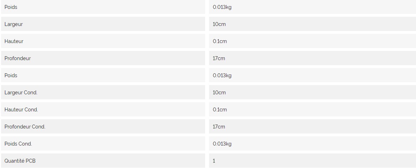Click the Profondeur label cell
The height and width of the screenshot is (168, 416).
pyautogui.click(x=17, y=58)
